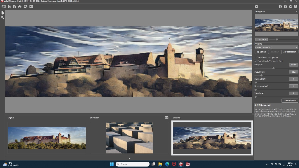Click the Löschen preset button
The image size is (299, 168).
pyautogui.click(x=275, y=52)
